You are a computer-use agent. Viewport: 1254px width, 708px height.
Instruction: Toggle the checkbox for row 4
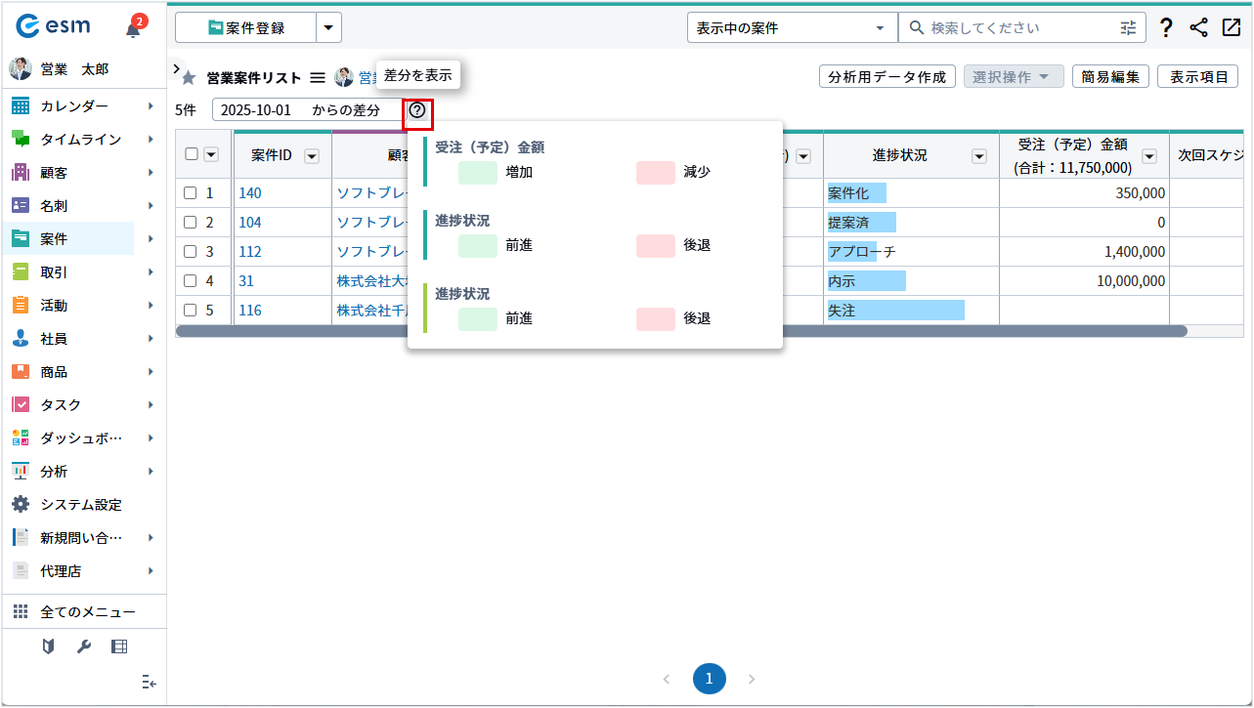191,281
